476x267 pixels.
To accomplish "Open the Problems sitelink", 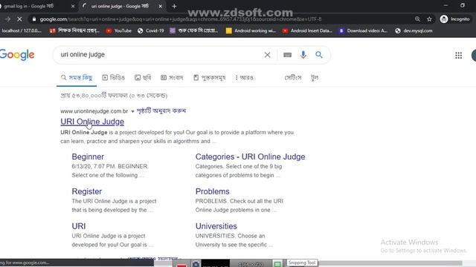I will click(x=212, y=191).
